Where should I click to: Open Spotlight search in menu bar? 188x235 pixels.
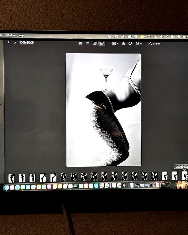167,37
